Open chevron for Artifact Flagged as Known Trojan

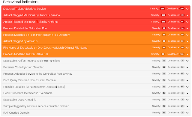pyautogui.click(x=187, y=22)
